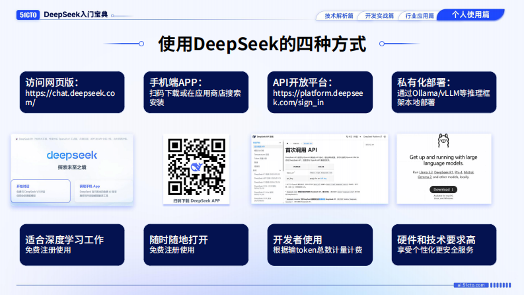Select the 个人使用篇 tab
524x295 pixels.
coord(470,15)
